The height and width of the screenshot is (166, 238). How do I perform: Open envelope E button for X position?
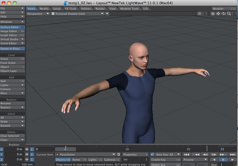(32, 149)
